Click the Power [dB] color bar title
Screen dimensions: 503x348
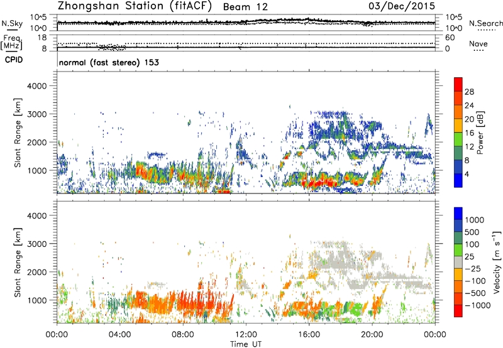[480, 133]
